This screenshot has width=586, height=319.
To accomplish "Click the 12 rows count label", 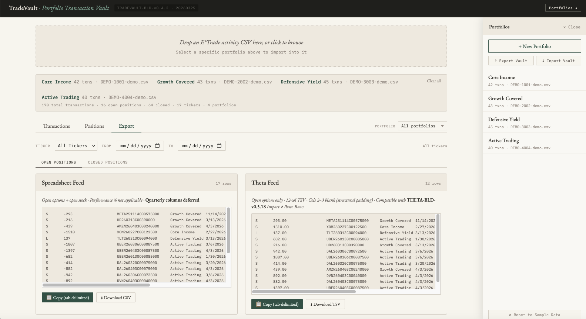I will tap(433, 183).
